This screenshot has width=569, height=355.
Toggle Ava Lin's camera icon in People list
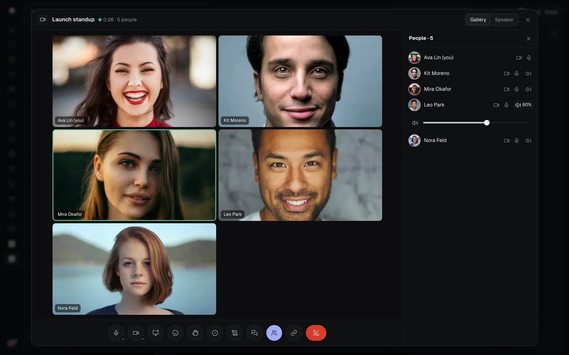coord(519,58)
